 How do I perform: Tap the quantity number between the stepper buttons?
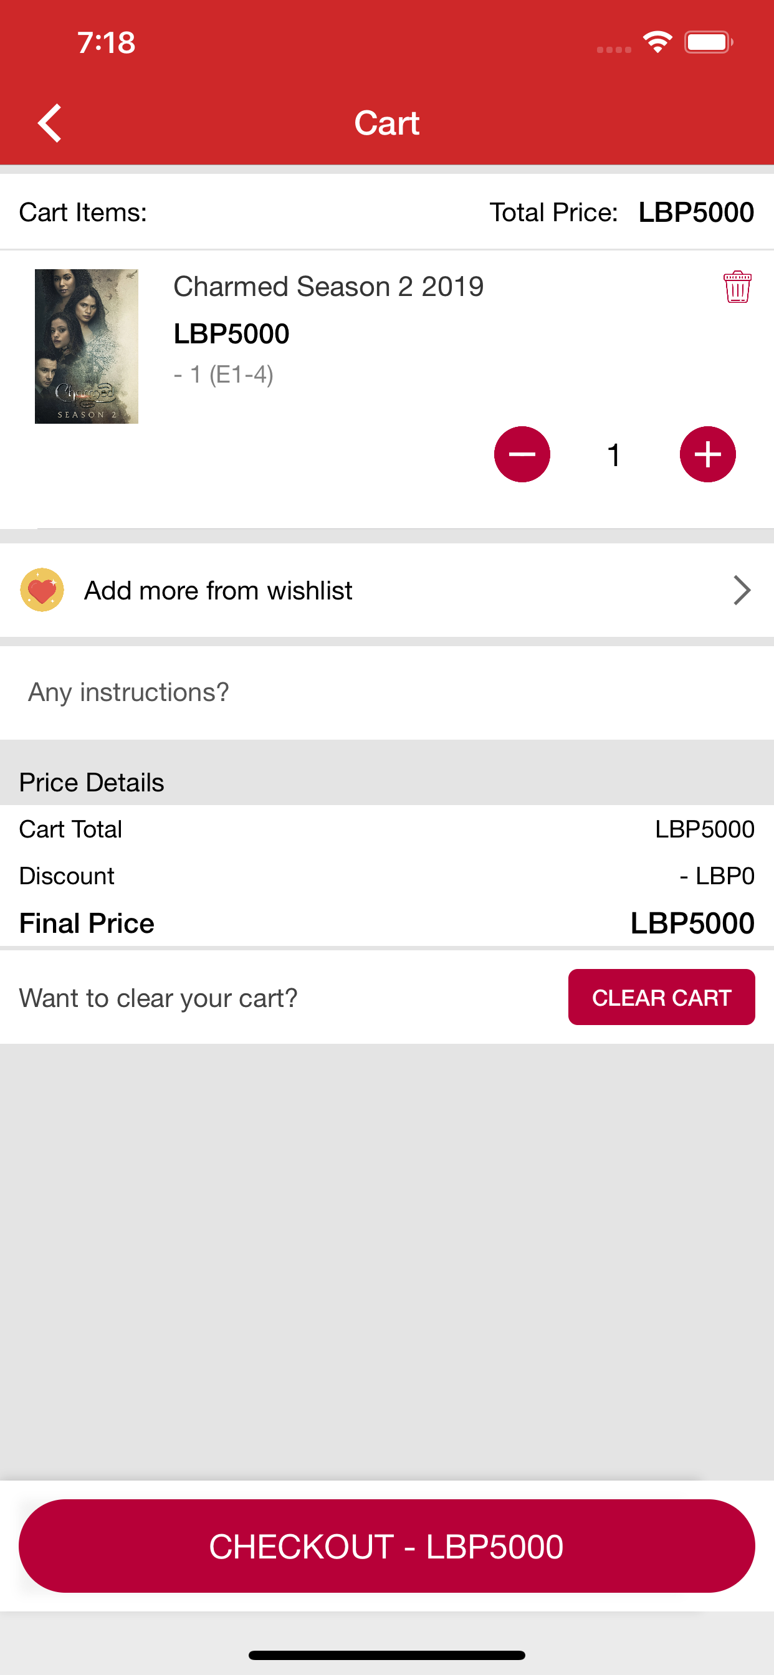[x=614, y=455]
